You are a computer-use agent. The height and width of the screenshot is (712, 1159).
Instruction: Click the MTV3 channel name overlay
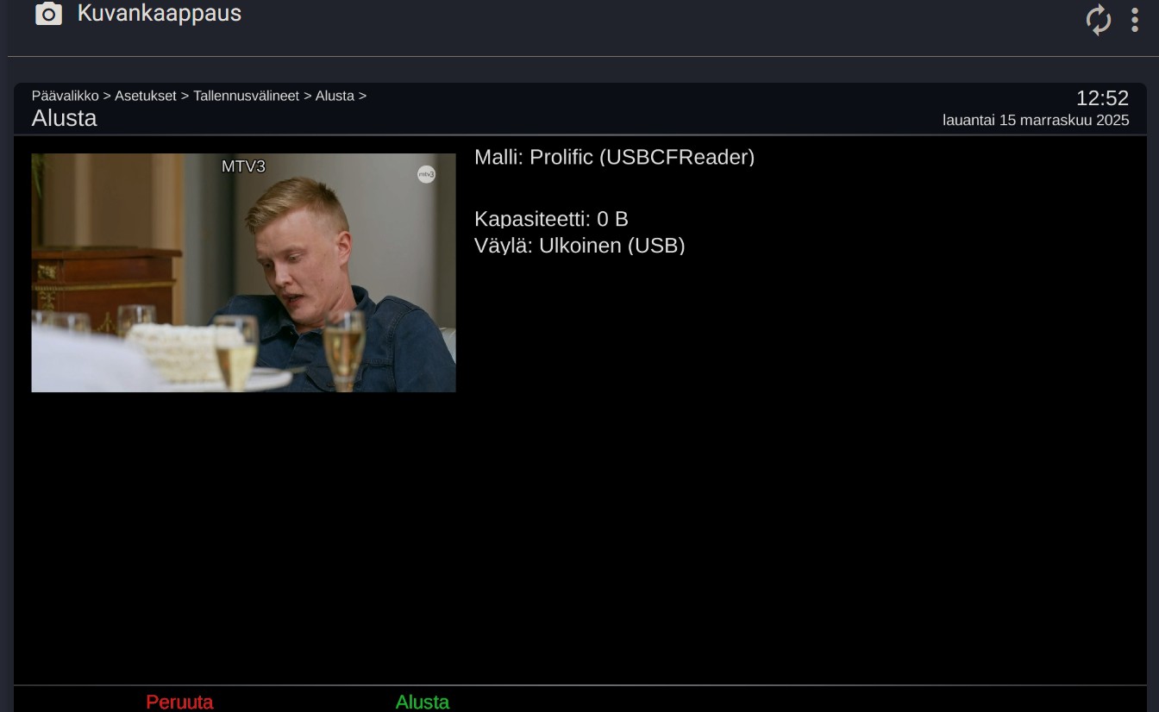pyautogui.click(x=243, y=166)
